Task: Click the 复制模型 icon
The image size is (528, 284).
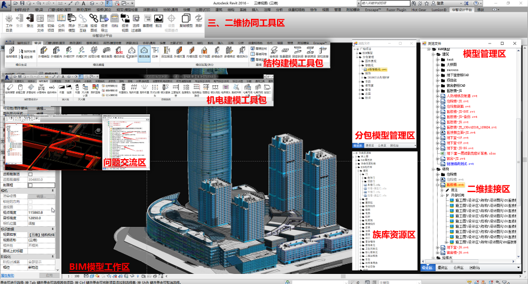Action: (185, 19)
